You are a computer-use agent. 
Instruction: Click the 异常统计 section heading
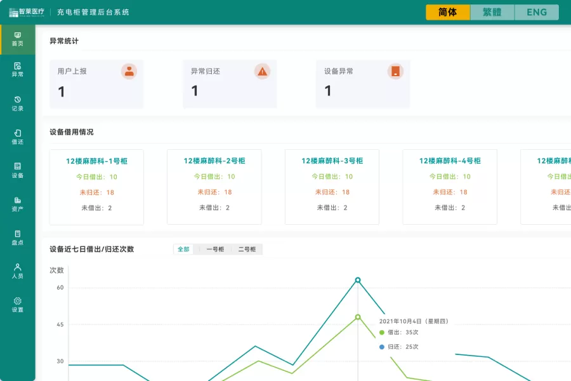[64, 41]
